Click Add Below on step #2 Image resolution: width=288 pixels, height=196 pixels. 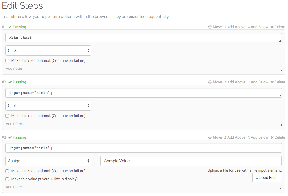(258, 82)
